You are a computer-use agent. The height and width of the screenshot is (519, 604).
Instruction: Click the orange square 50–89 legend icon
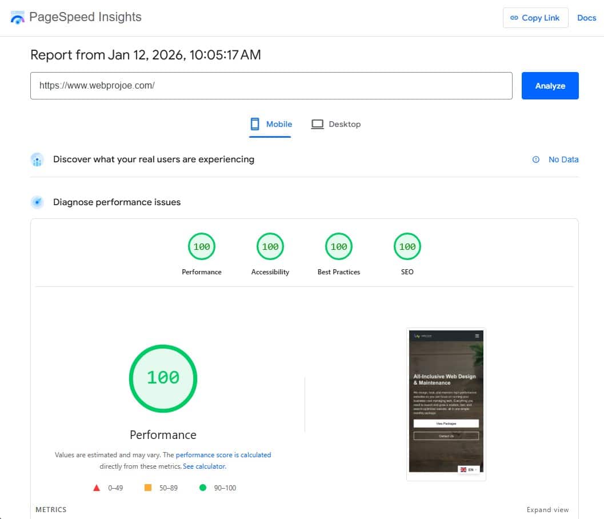click(147, 488)
